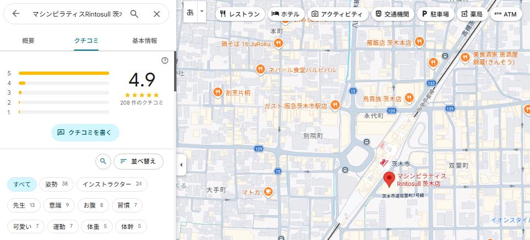Click the レストラン category button
Viewport: 530px width, 240px height.
tap(239, 14)
